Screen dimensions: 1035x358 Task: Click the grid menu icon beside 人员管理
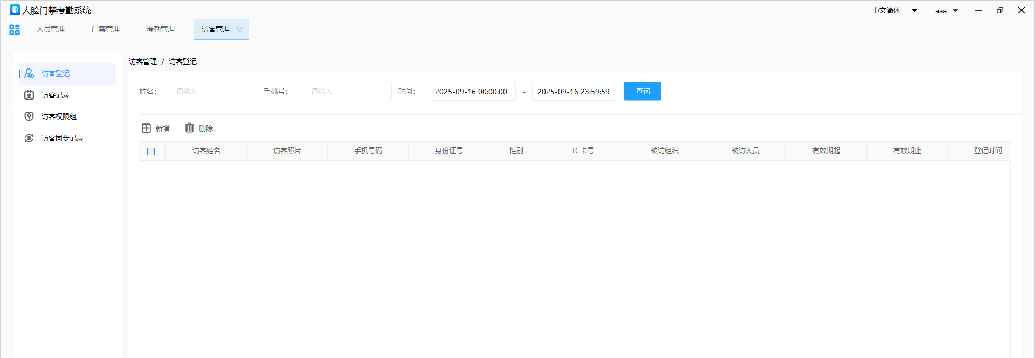pos(15,30)
